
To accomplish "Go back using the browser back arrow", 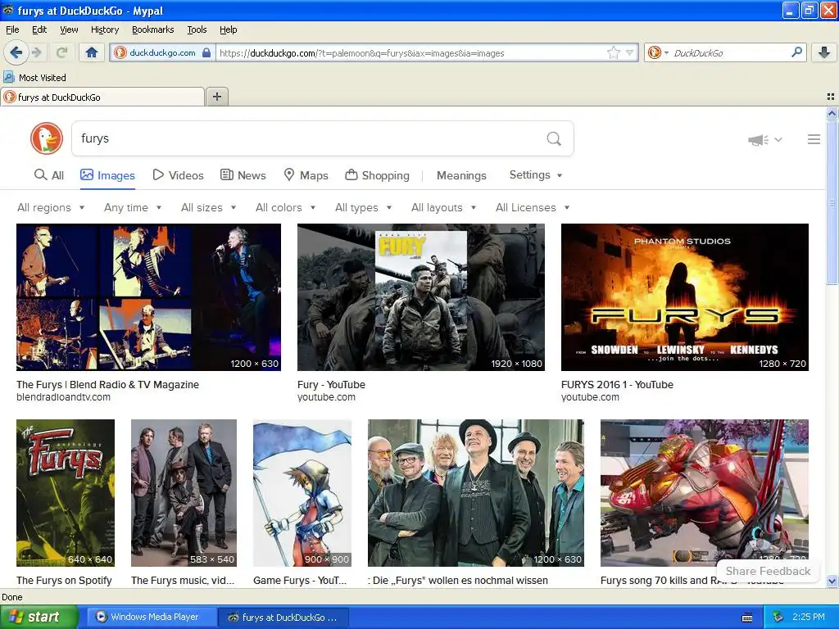I will click(16, 52).
